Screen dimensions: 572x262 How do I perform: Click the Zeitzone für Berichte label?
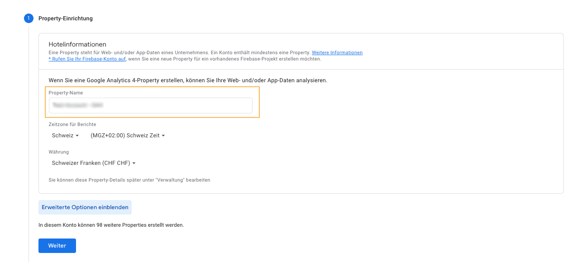(x=72, y=124)
